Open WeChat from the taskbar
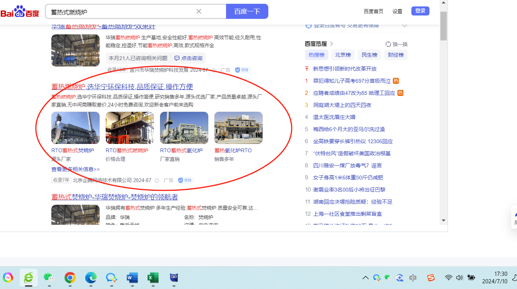 (x=49, y=278)
